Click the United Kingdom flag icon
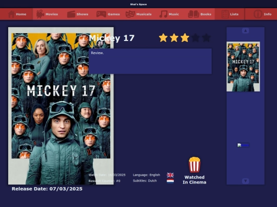This screenshot has height=207, width=277. tap(170, 175)
